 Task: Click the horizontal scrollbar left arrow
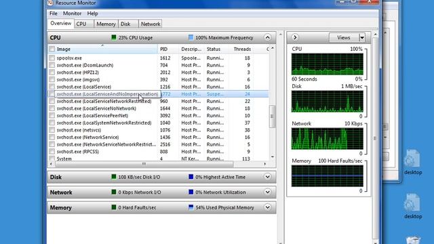coord(51,164)
